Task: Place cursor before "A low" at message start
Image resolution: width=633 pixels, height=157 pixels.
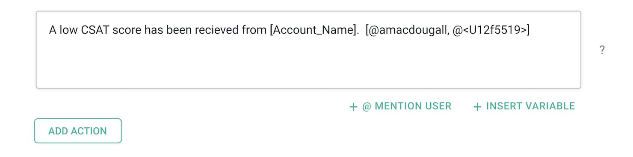Action: pos(49,30)
